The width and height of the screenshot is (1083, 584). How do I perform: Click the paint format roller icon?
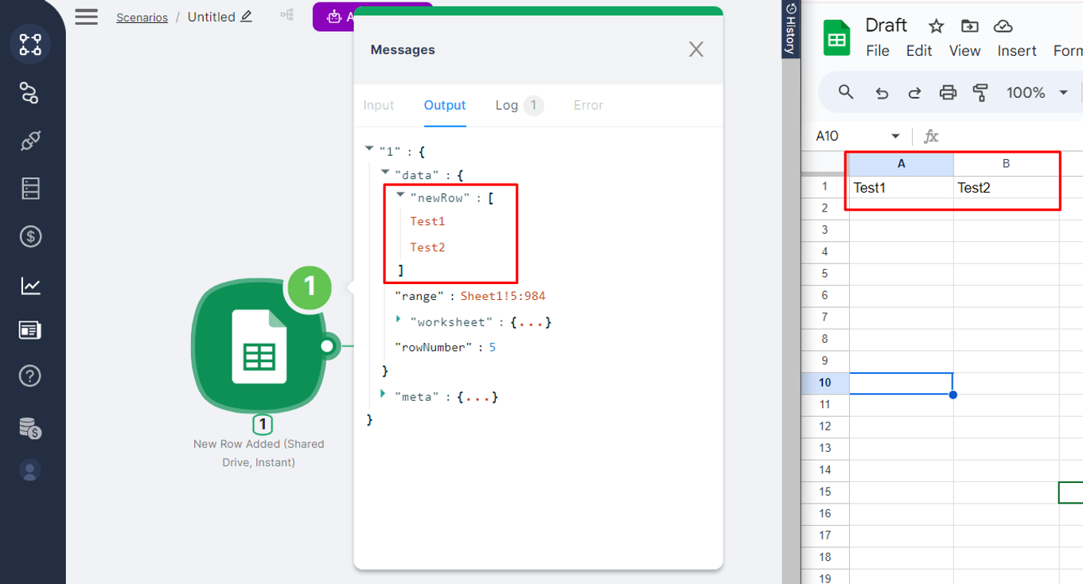coord(980,93)
